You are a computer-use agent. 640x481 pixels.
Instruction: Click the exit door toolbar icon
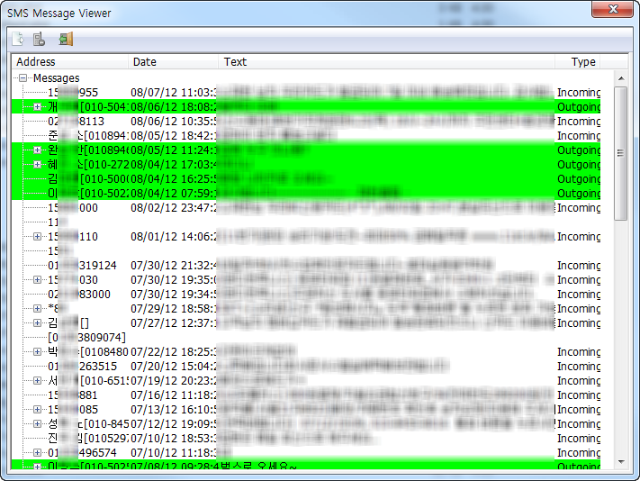click(66, 40)
